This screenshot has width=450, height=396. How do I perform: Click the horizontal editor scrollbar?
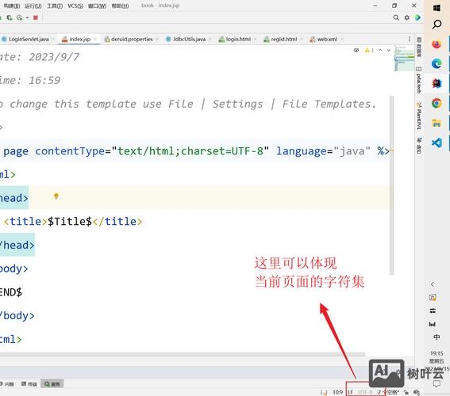[183, 355]
